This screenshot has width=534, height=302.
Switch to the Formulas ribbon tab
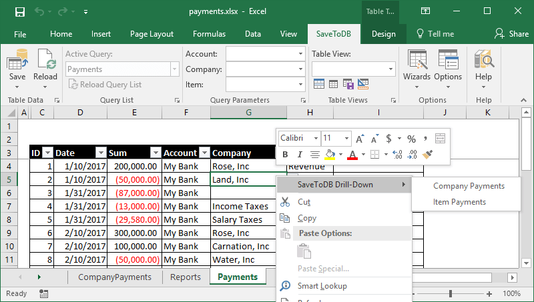pyautogui.click(x=209, y=34)
